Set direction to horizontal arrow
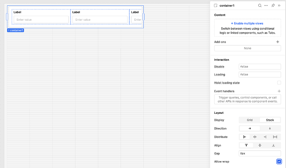This screenshot has height=168, width=286. point(250,128)
